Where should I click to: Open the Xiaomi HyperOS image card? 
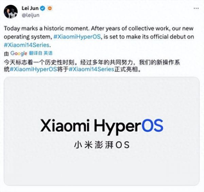[102, 131]
